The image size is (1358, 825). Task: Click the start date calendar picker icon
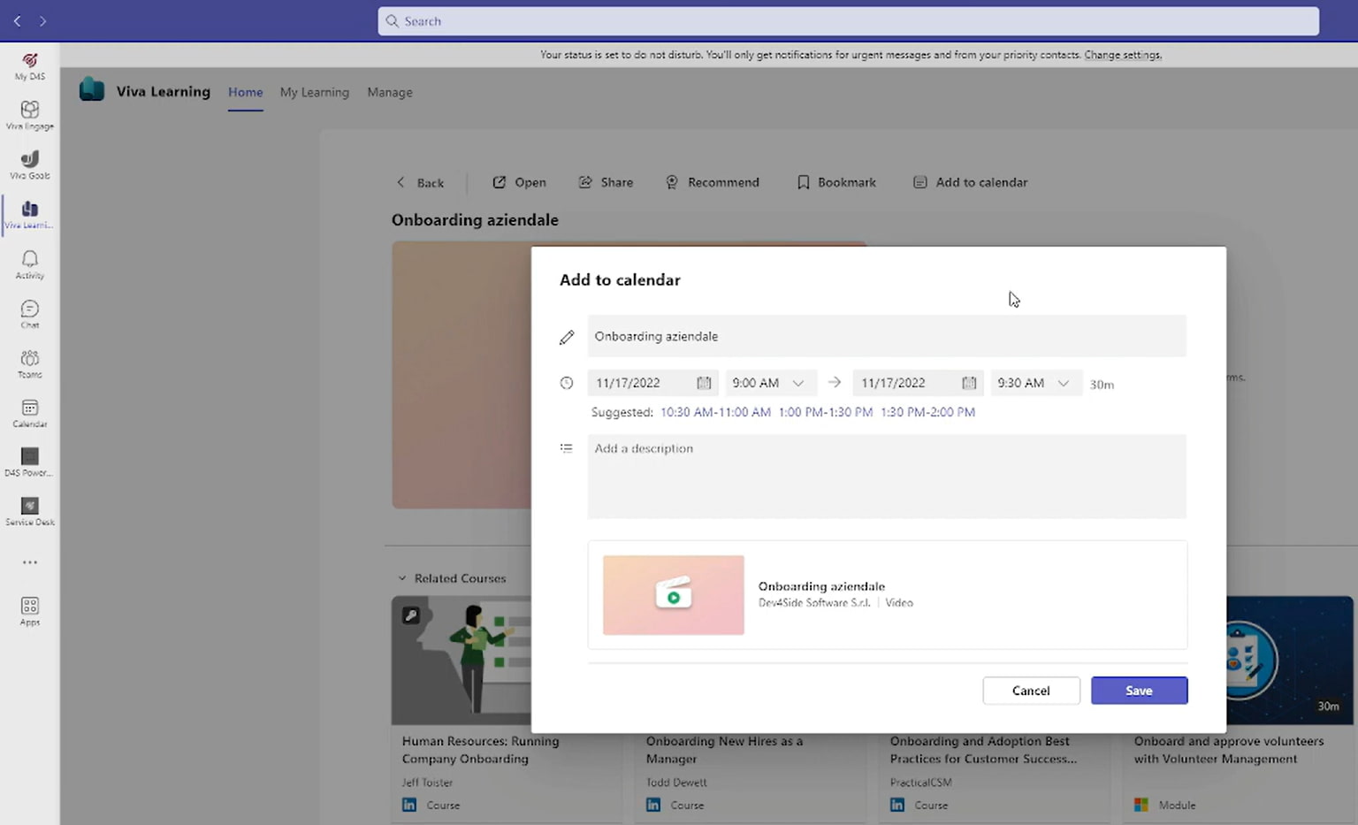[704, 383]
